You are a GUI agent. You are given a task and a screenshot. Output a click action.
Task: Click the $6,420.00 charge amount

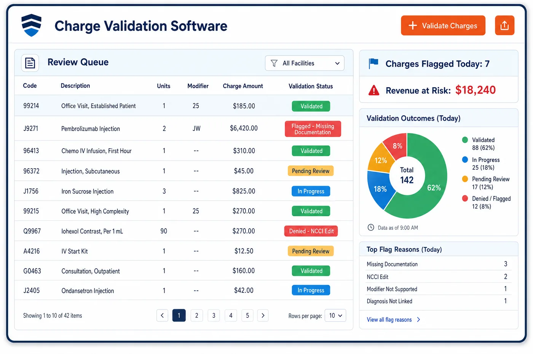(x=244, y=128)
